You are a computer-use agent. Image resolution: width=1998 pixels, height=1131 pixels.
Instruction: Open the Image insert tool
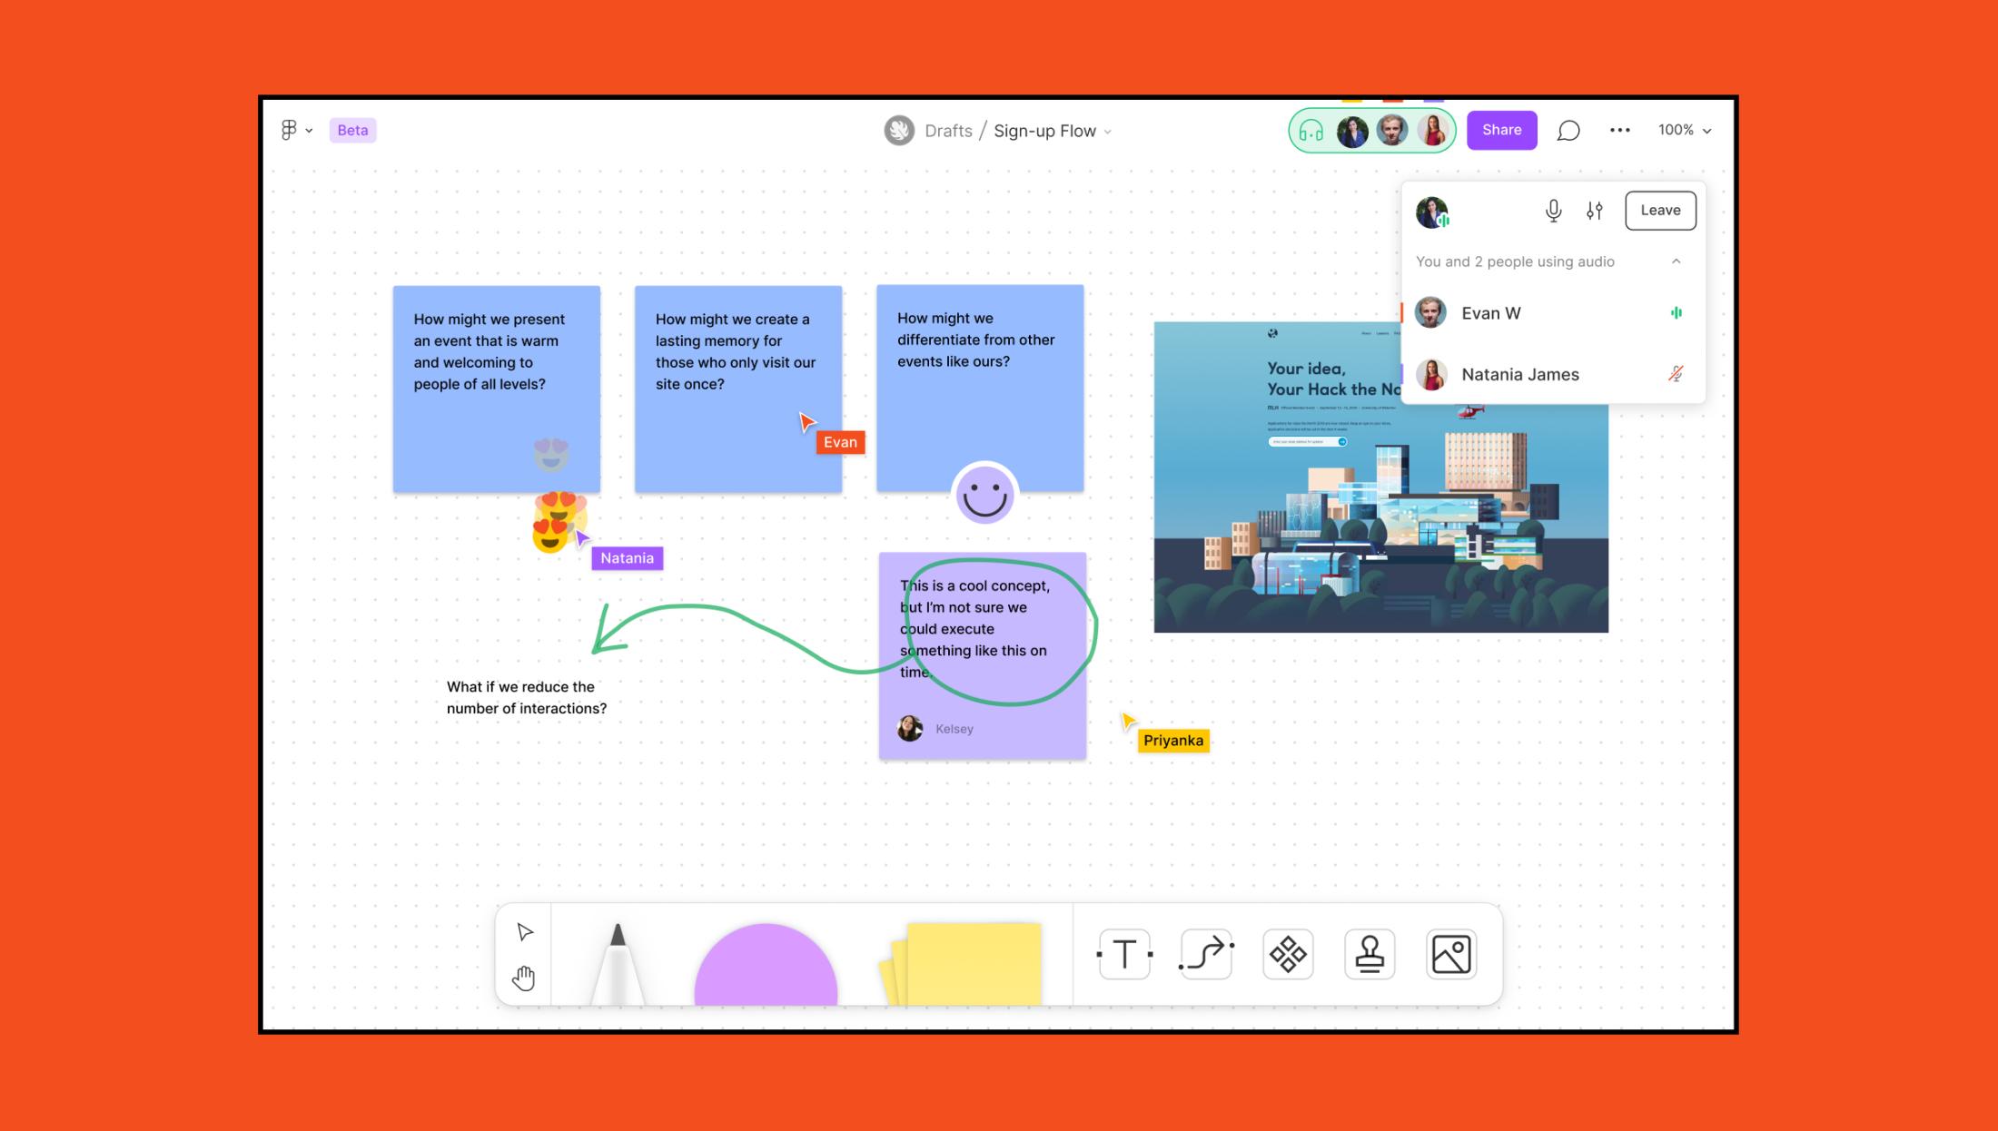coord(1451,954)
